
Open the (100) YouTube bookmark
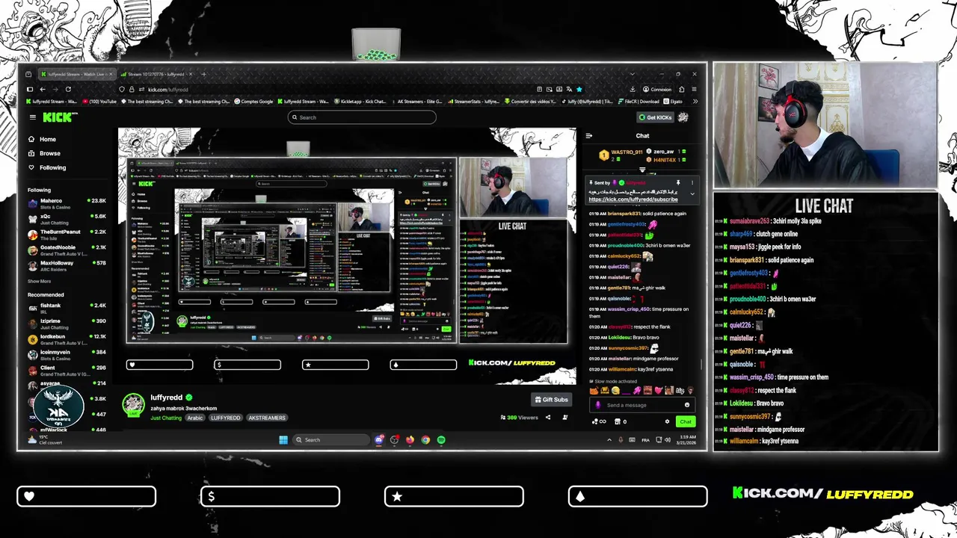99,102
